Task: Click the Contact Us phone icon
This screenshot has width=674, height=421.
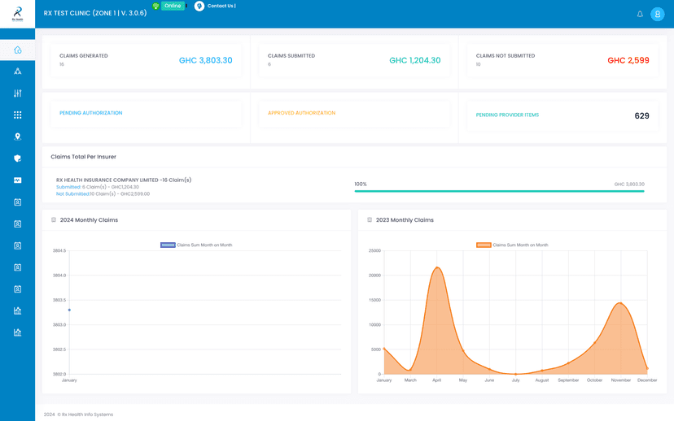Action: (x=199, y=7)
